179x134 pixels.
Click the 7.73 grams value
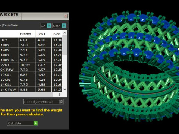click(x=24, y=70)
